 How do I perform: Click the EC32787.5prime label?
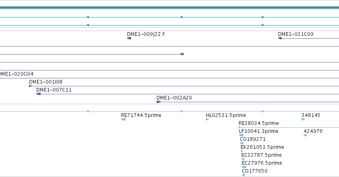261,156
